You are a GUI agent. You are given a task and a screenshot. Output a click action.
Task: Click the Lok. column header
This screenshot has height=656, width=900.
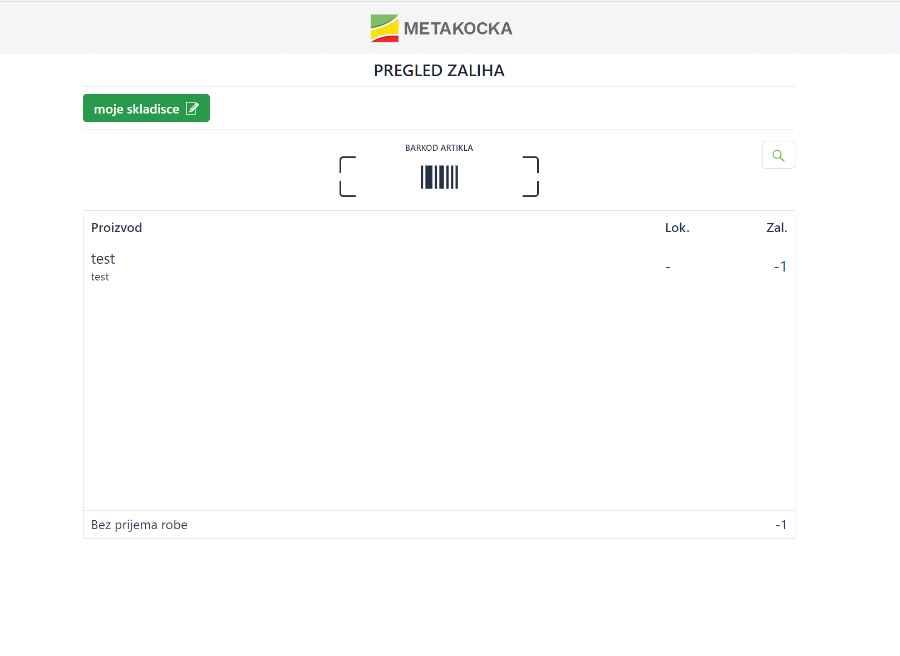click(677, 228)
